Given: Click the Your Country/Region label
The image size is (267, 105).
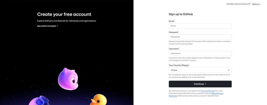Looking at the screenshot, I should point(179,65).
